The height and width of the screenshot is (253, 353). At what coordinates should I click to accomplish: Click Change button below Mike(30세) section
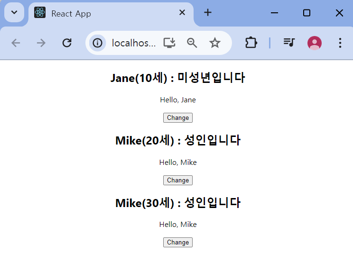pyautogui.click(x=178, y=242)
